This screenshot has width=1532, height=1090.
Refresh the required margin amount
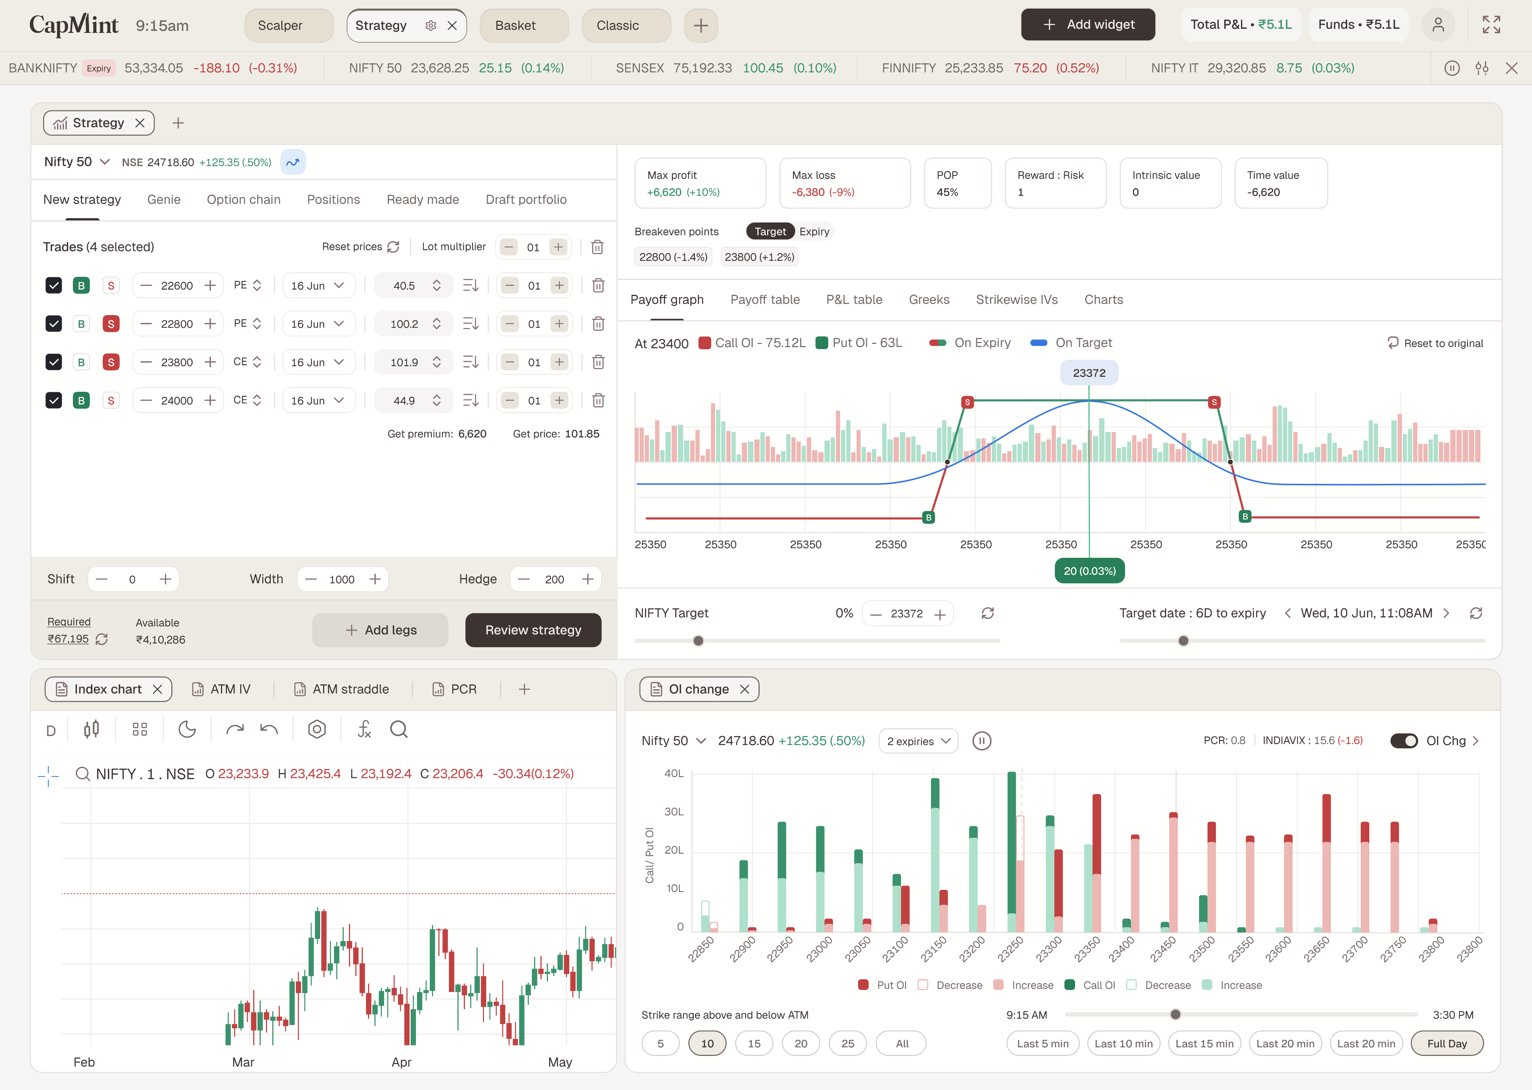pos(102,639)
